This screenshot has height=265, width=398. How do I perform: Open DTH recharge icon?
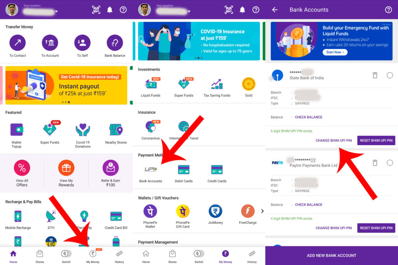point(51,216)
